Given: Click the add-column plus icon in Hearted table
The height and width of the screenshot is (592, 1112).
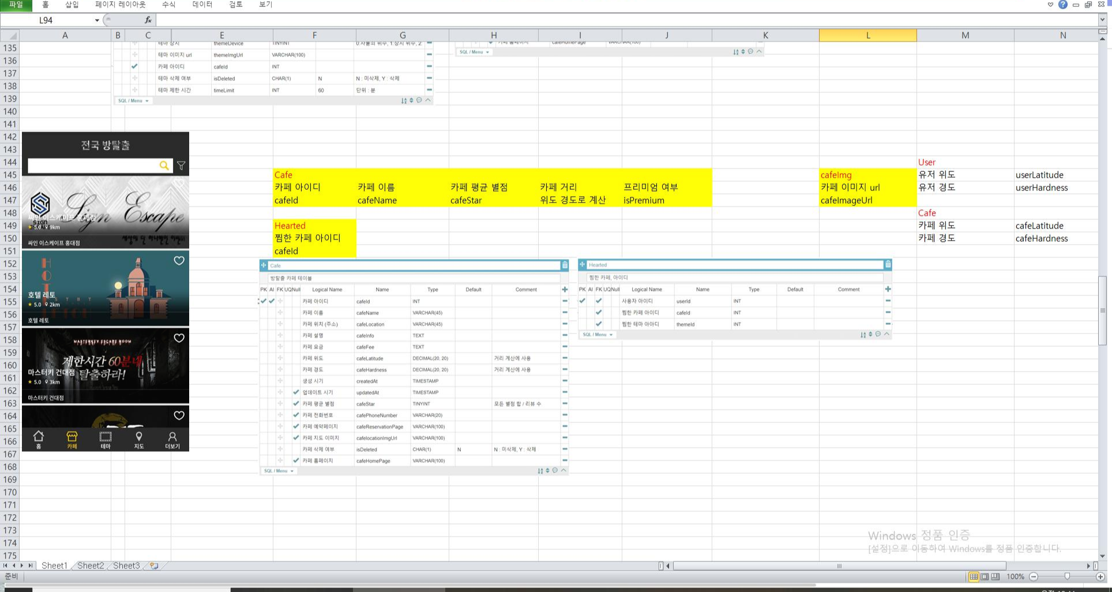Looking at the screenshot, I should pos(888,288).
